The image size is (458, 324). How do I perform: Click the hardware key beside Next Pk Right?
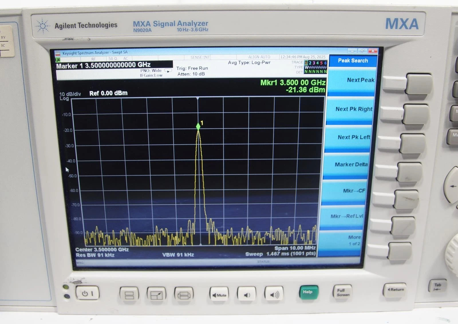416,114
